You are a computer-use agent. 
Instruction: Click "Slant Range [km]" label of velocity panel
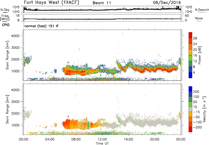tap(7, 109)
